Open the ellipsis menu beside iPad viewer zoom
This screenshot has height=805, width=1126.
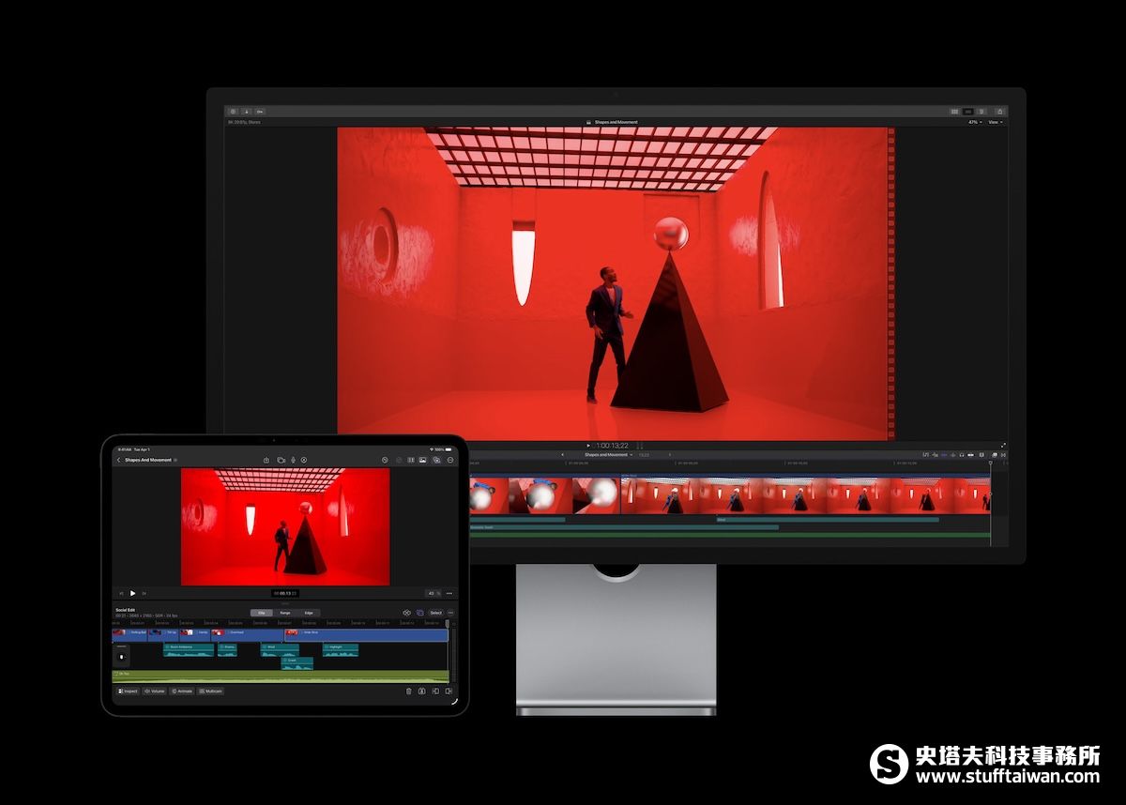pyautogui.click(x=449, y=593)
